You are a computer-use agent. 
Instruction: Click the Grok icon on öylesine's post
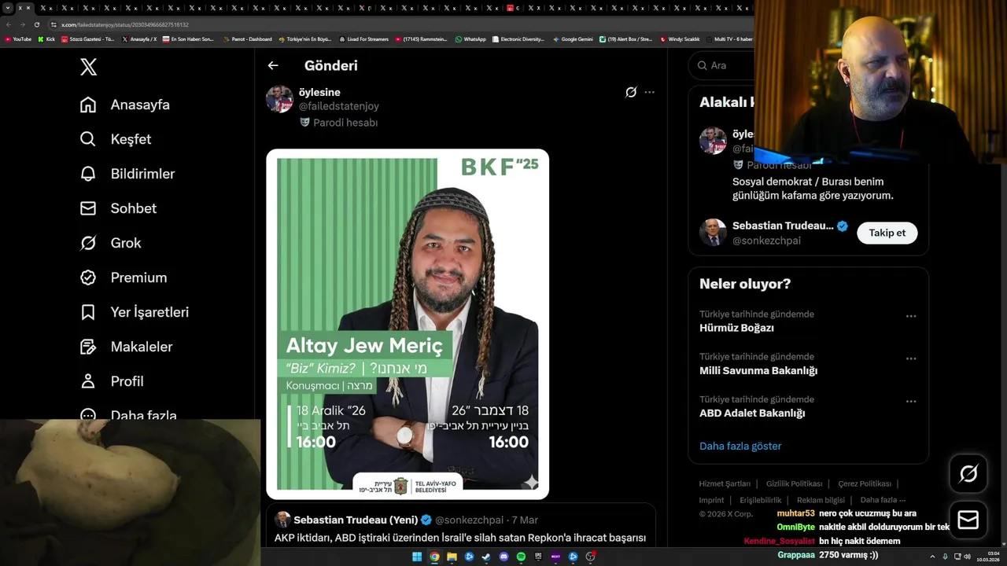[631, 92]
